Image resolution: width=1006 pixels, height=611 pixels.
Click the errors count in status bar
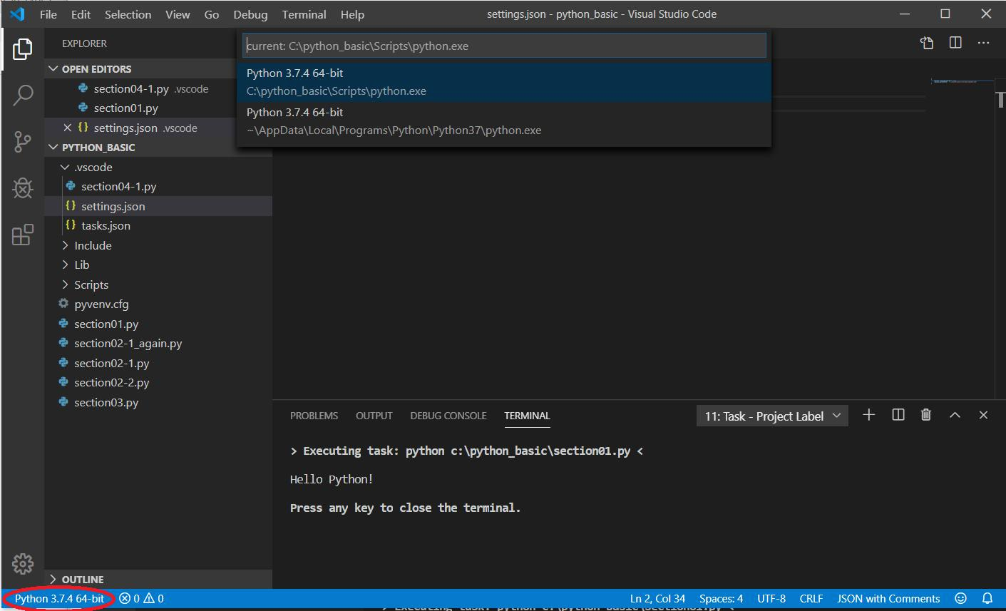point(129,599)
